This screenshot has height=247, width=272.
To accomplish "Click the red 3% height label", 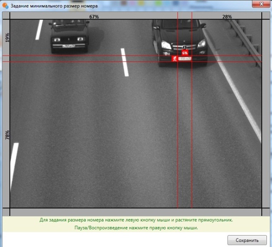I will pos(175,59).
